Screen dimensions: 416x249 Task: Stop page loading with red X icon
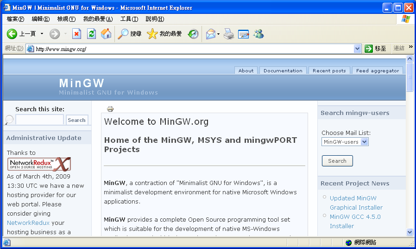(x=77, y=34)
